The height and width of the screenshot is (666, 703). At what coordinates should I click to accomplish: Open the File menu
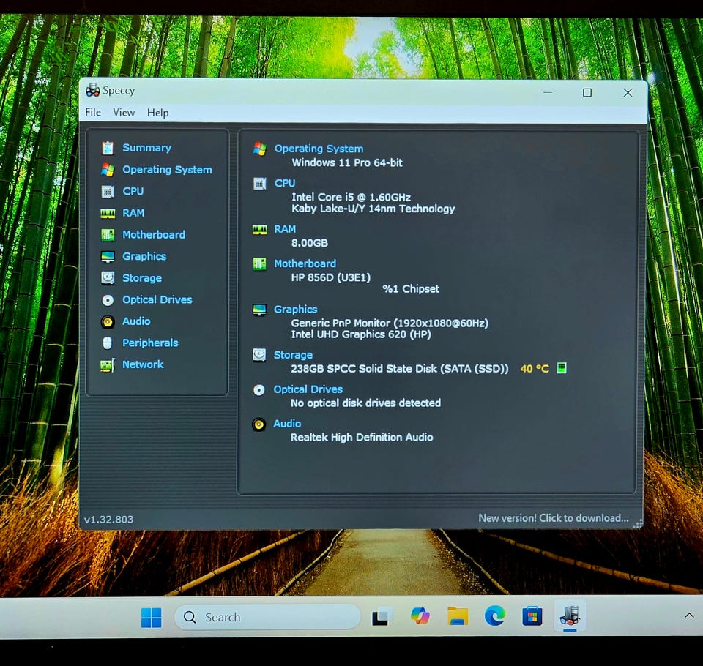tap(93, 113)
